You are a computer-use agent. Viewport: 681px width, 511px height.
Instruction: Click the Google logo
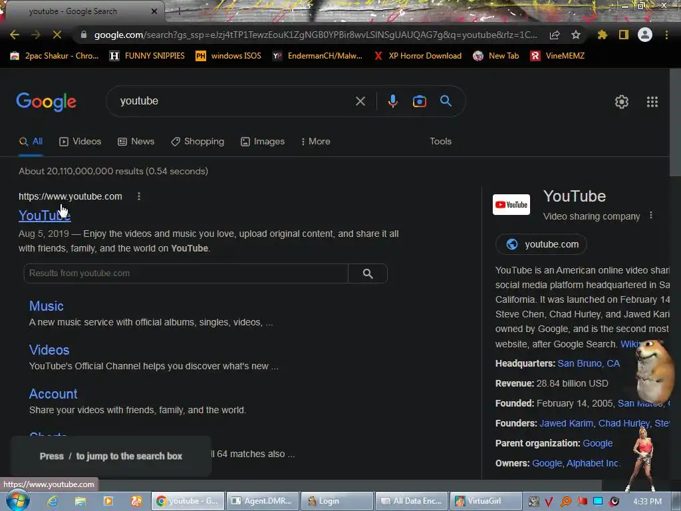46,102
